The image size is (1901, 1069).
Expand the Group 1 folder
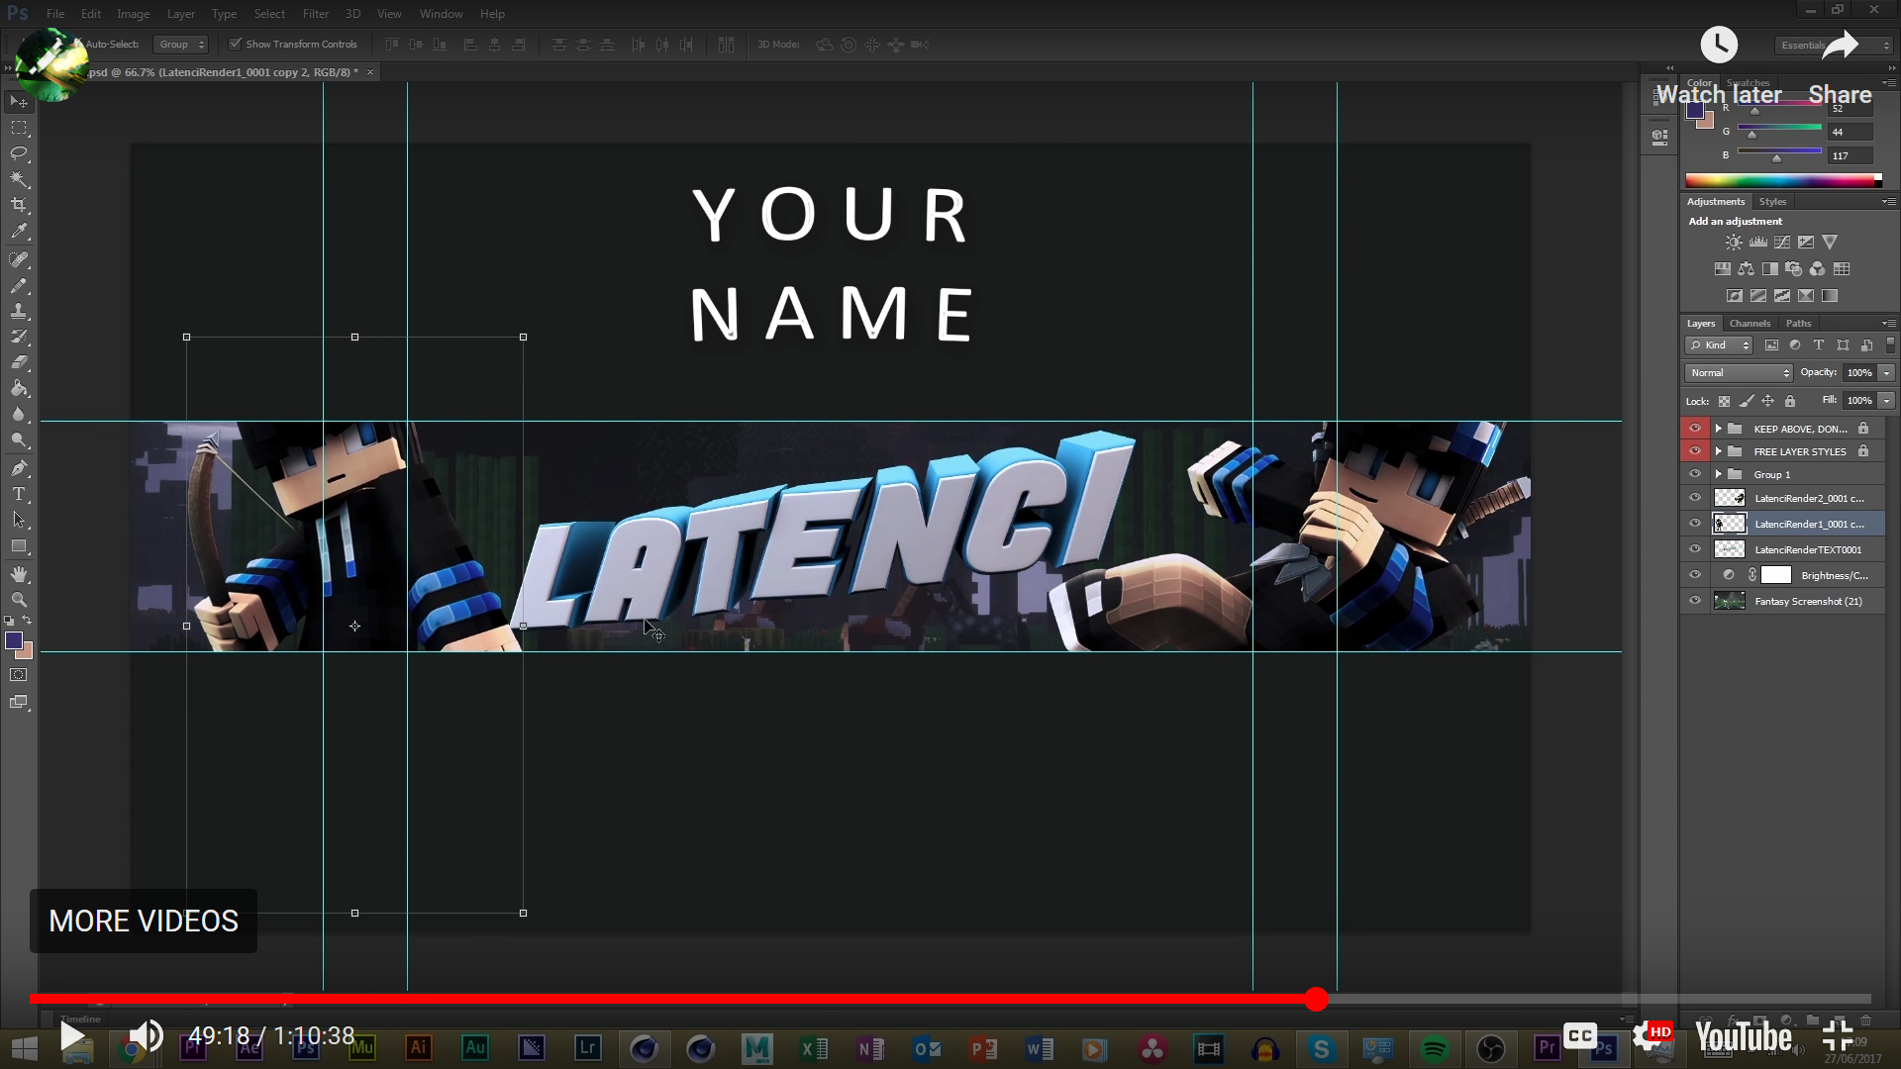pyautogui.click(x=1719, y=474)
